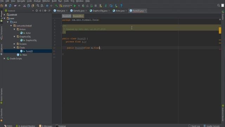Open the TODO panel button

click(x=8, y=126)
